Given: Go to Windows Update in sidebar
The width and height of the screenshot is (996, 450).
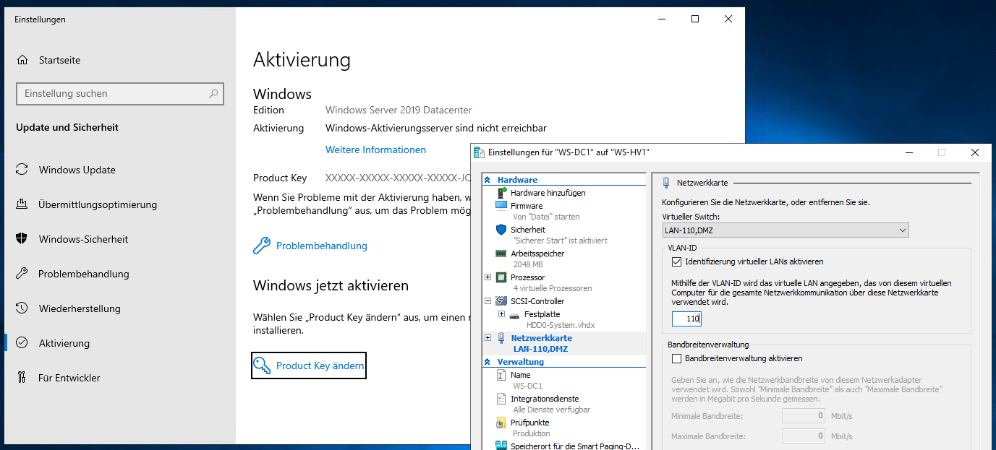Looking at the screenshot, I should click(x=77, y=170).
